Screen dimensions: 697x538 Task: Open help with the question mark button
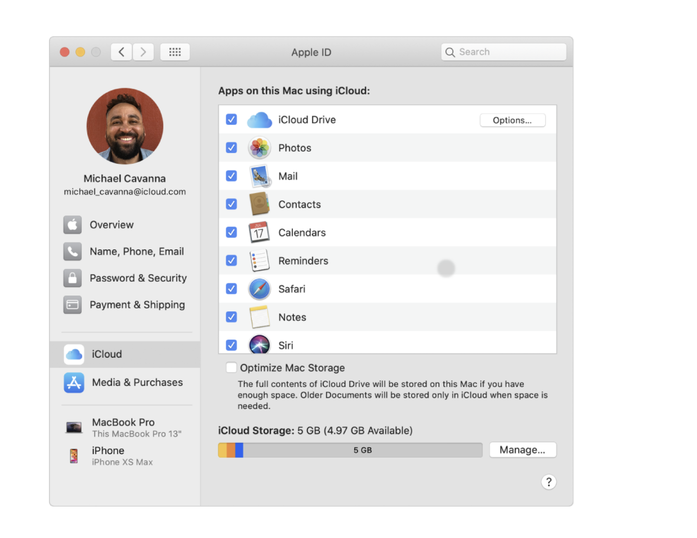[x=549, y=482]
